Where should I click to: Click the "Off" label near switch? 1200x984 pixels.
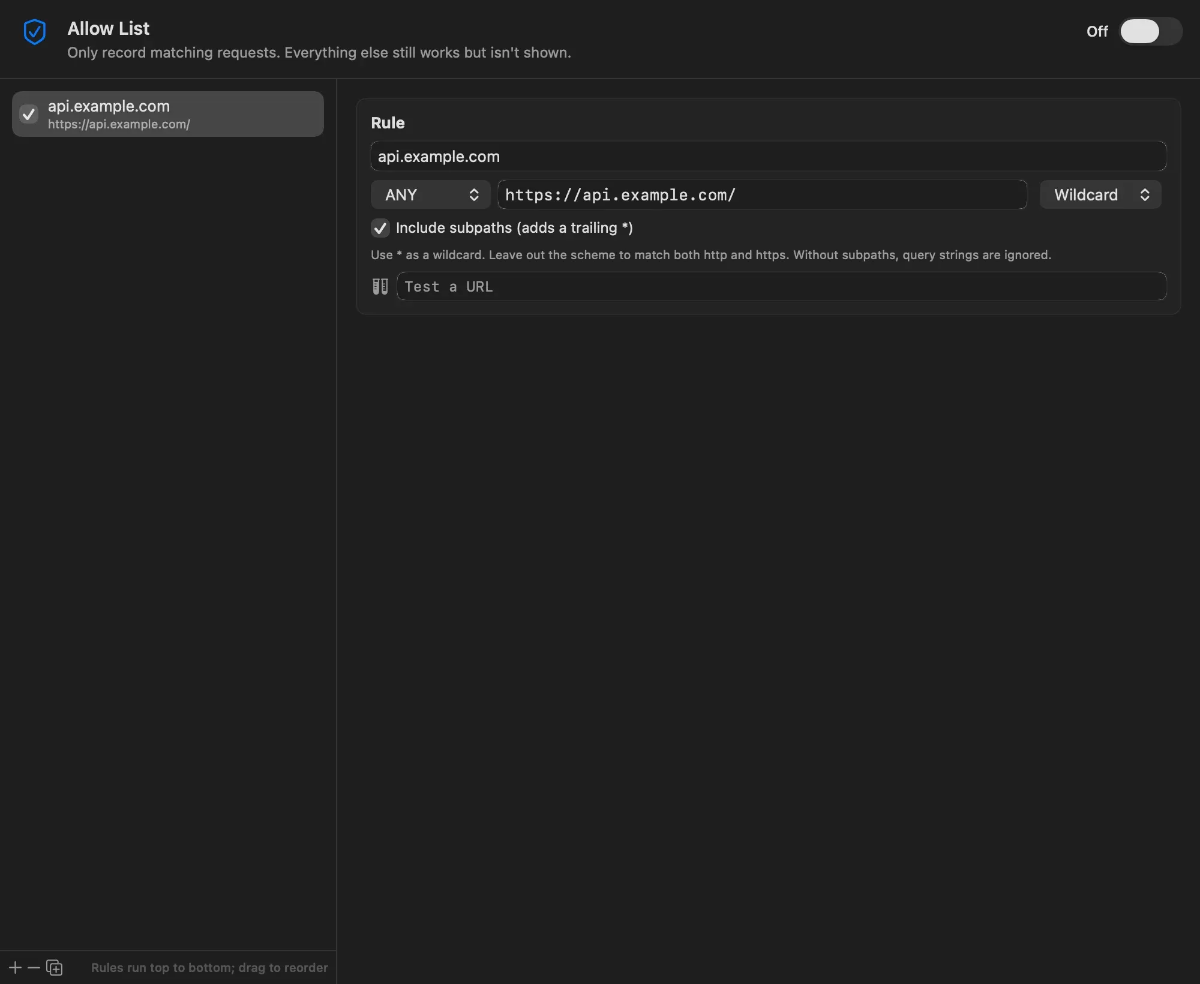coord(1097,31)
